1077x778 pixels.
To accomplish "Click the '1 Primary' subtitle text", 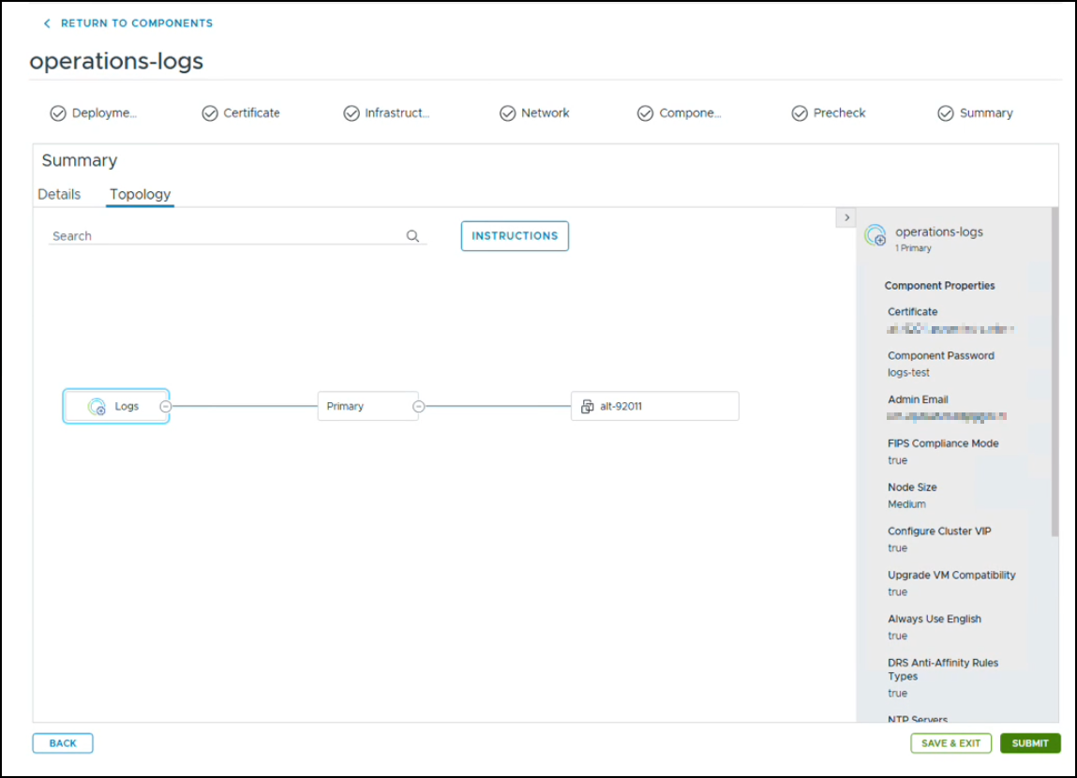I will coord(913,247).
